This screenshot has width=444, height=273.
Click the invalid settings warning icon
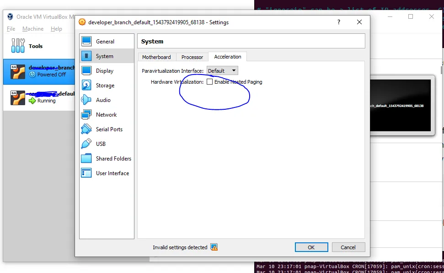[x=214, y=247]
